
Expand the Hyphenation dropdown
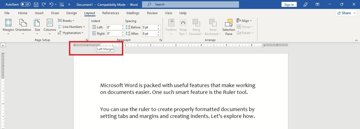pos(71,33)
